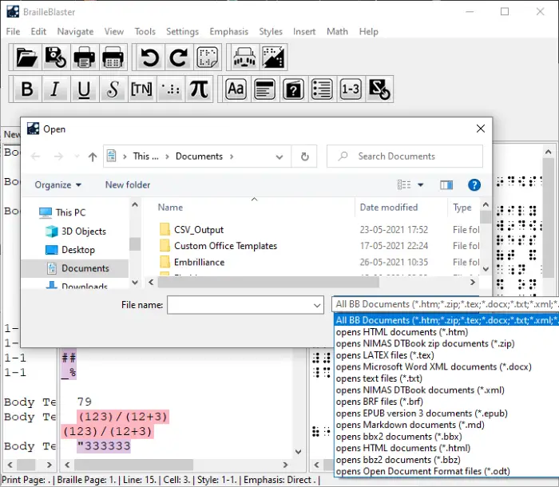Choose opens LATEX files (*.tex)

tap(385, 355)
